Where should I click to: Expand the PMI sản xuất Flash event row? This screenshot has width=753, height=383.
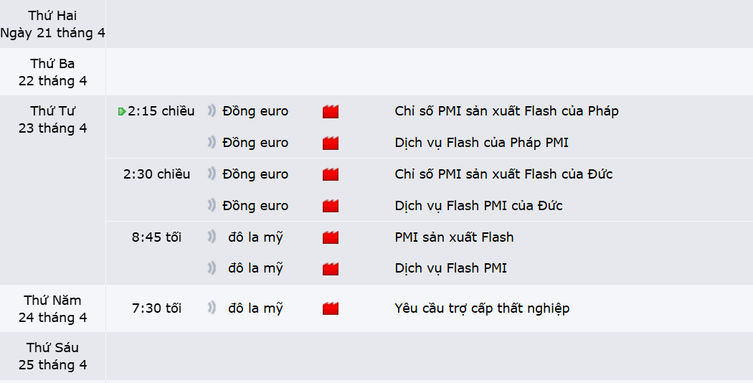click(x=454, y=237)
